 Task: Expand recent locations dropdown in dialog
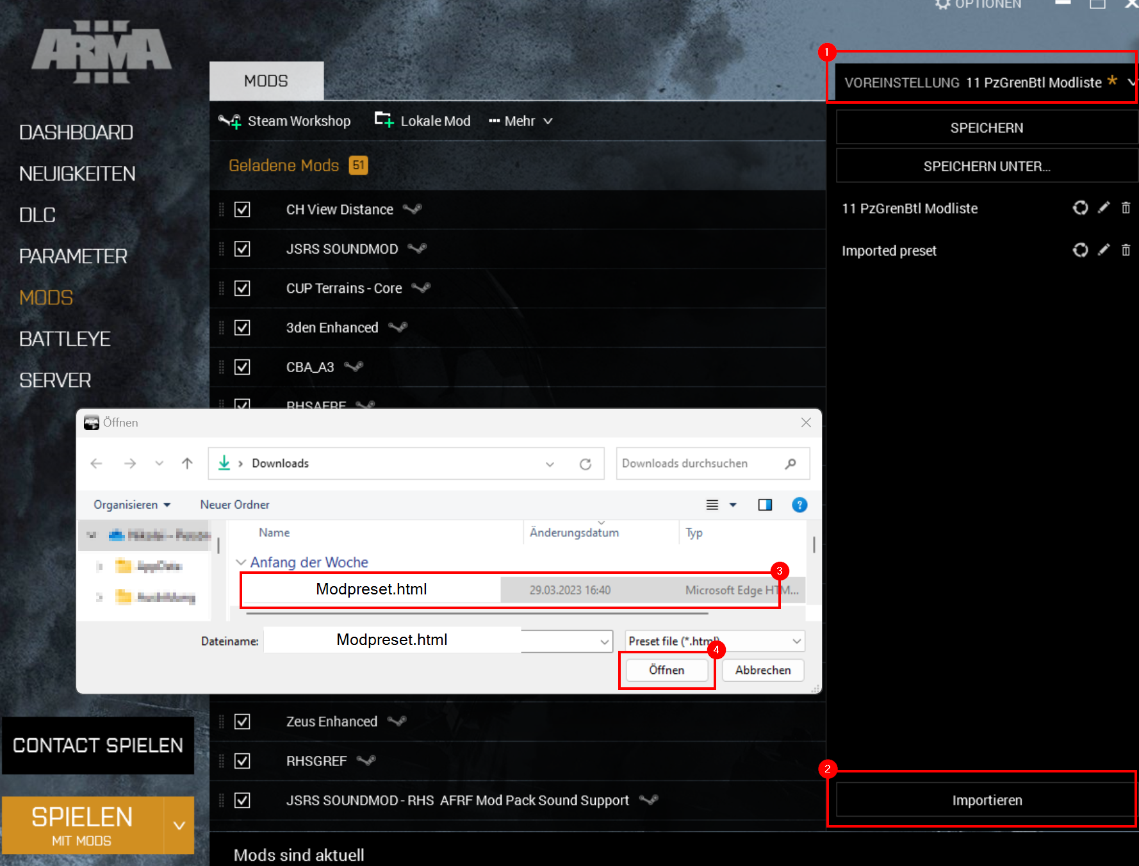[x=159, y=463]
